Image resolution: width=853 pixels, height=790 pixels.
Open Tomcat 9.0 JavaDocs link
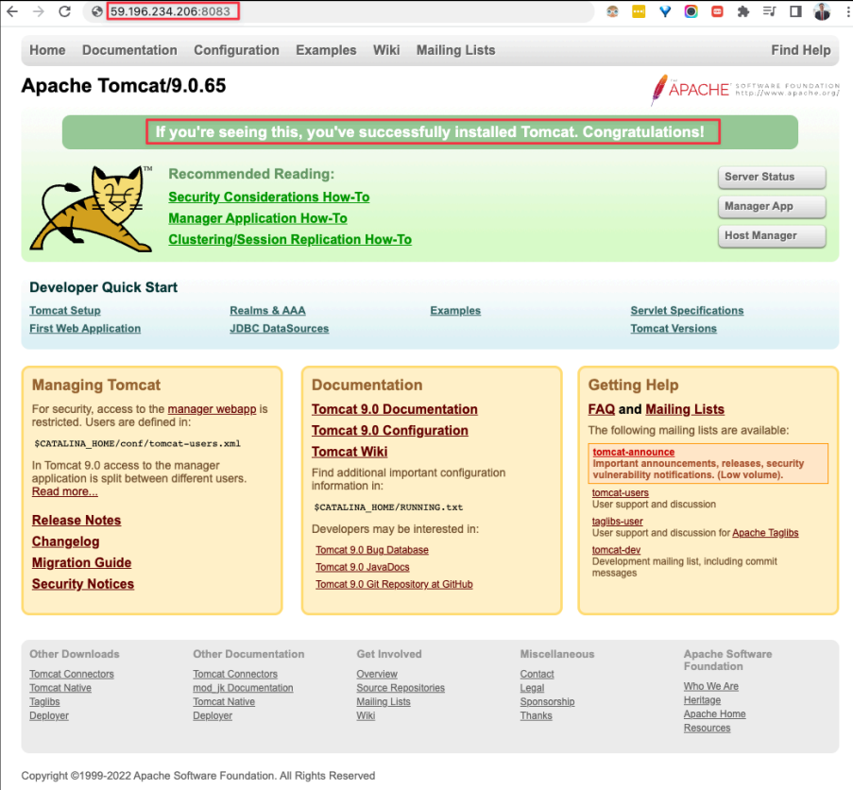pos(363,567)
